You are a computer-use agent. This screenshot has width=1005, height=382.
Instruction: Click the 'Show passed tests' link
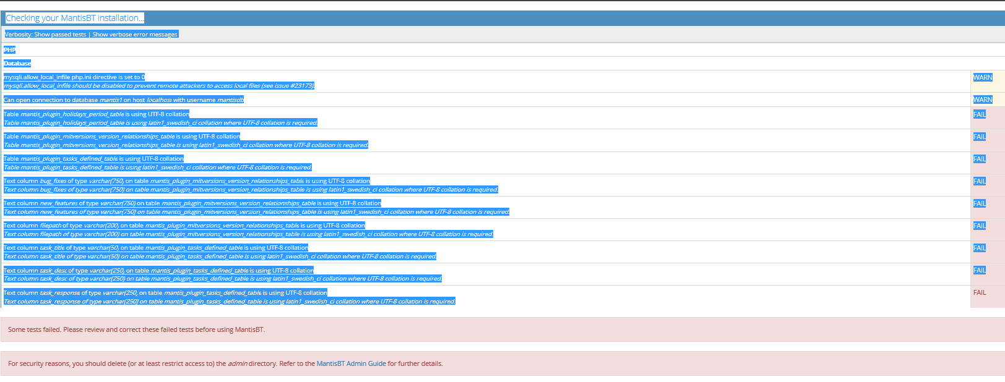coord(60,35)
